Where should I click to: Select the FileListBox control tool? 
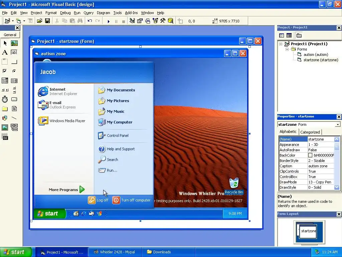pyautogui.click(x=14, y=109)
